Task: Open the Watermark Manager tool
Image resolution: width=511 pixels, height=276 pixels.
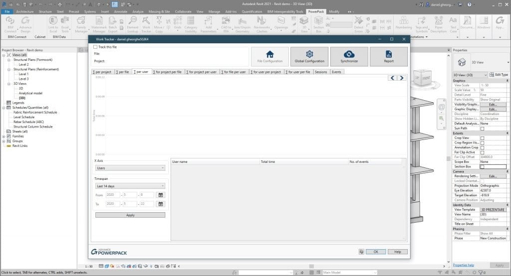Action: pyautogui.click(x=99, y=24)
